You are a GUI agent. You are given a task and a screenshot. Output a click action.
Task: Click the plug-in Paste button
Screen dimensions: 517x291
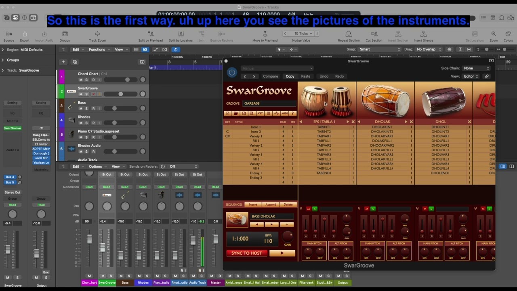click(x=306, y=76)
